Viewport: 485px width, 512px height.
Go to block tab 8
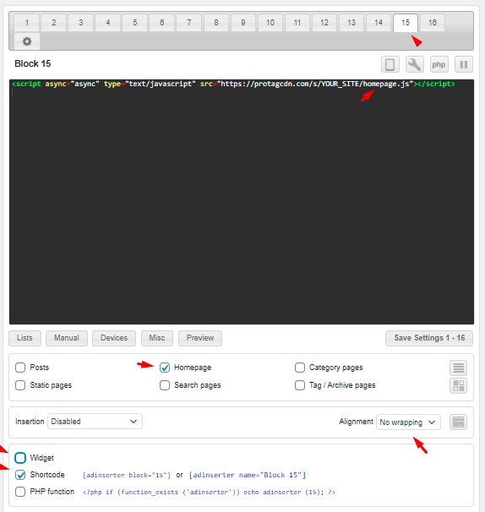[216, 23]
